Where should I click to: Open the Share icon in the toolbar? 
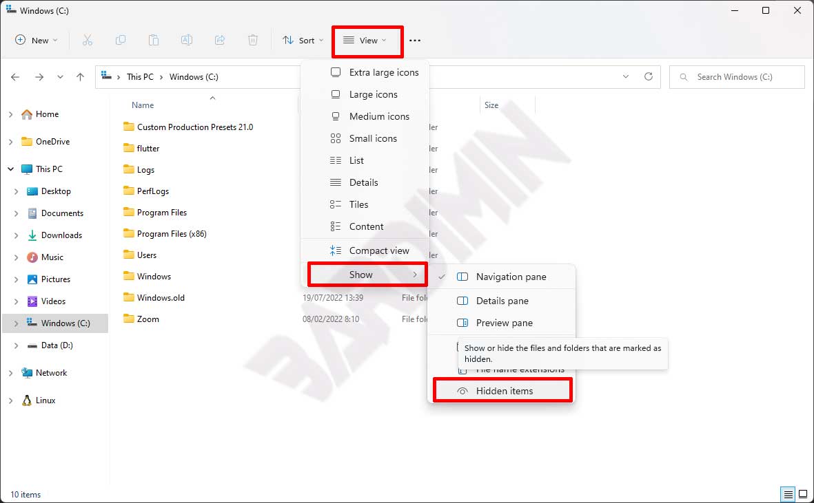220,40
